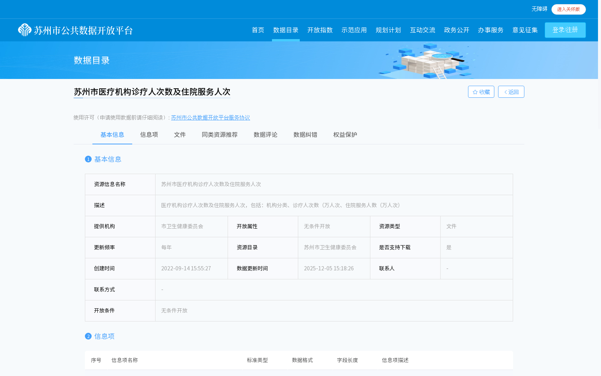
Task: Click the circled number 1 beside 基本信息 heading
Action: click(88, 159)
